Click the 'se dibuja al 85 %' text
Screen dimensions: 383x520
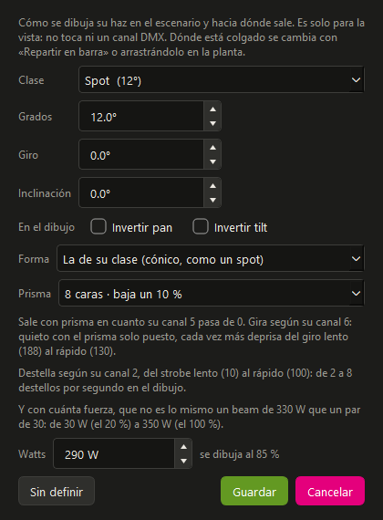pos(240,454)
